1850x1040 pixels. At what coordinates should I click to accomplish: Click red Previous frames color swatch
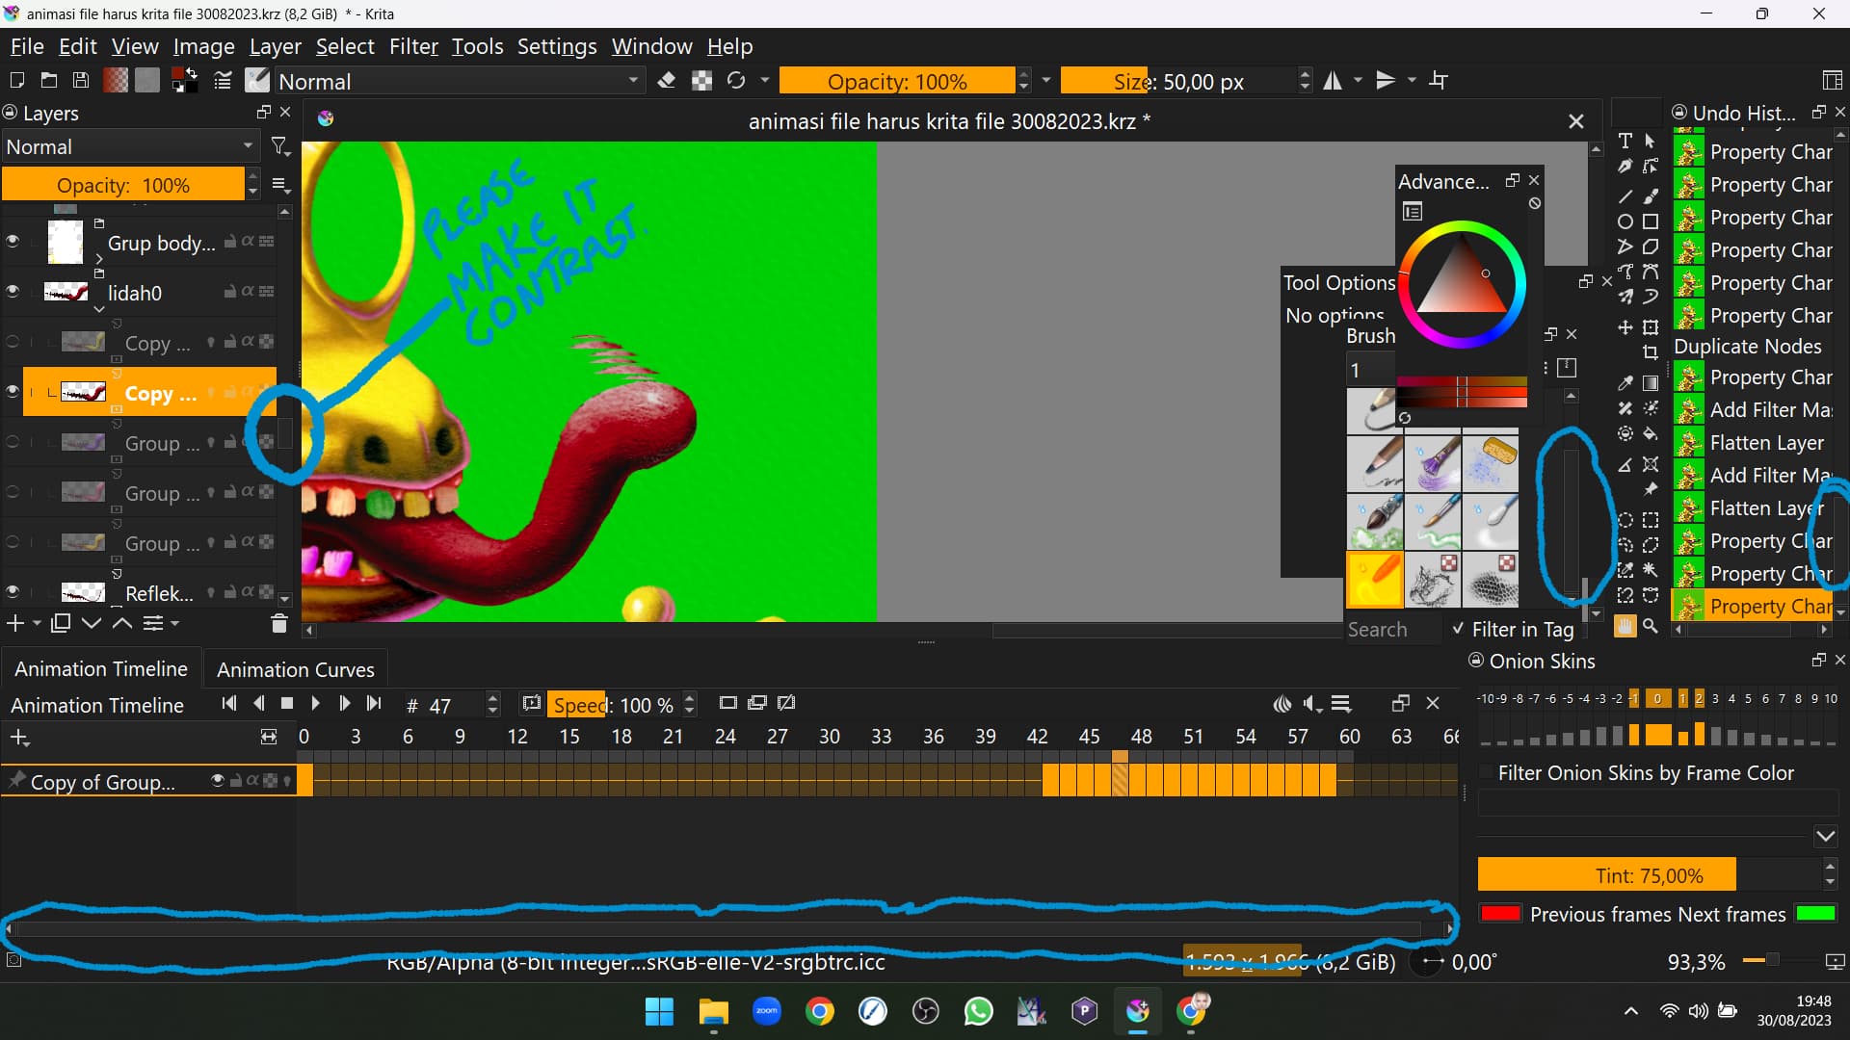tap(1500, 914)
